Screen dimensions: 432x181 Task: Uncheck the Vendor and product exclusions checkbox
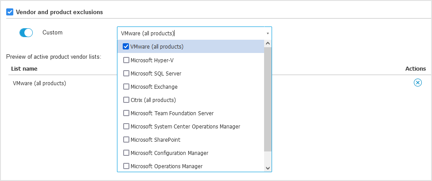click(10, 12)
